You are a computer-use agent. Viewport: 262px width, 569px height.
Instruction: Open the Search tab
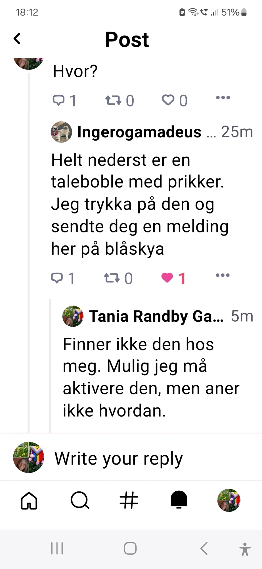pos(80,500)
